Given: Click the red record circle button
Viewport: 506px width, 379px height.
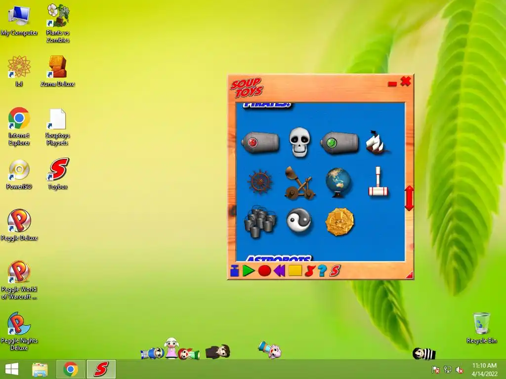Looking at the screenshot, I should [x=265, y=271].
